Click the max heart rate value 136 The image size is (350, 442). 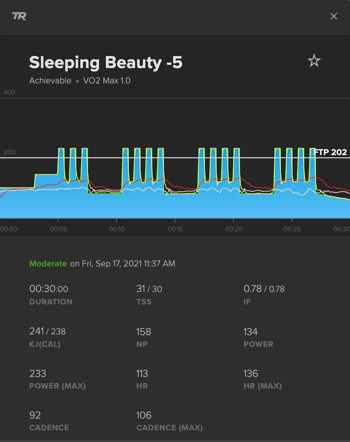tap(250, 373)
